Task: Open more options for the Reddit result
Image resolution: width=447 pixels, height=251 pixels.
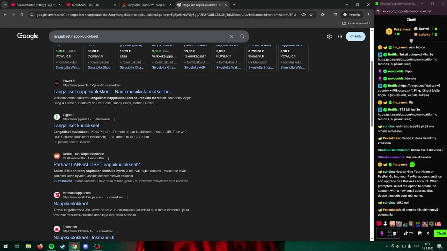Action: (108, 158)
